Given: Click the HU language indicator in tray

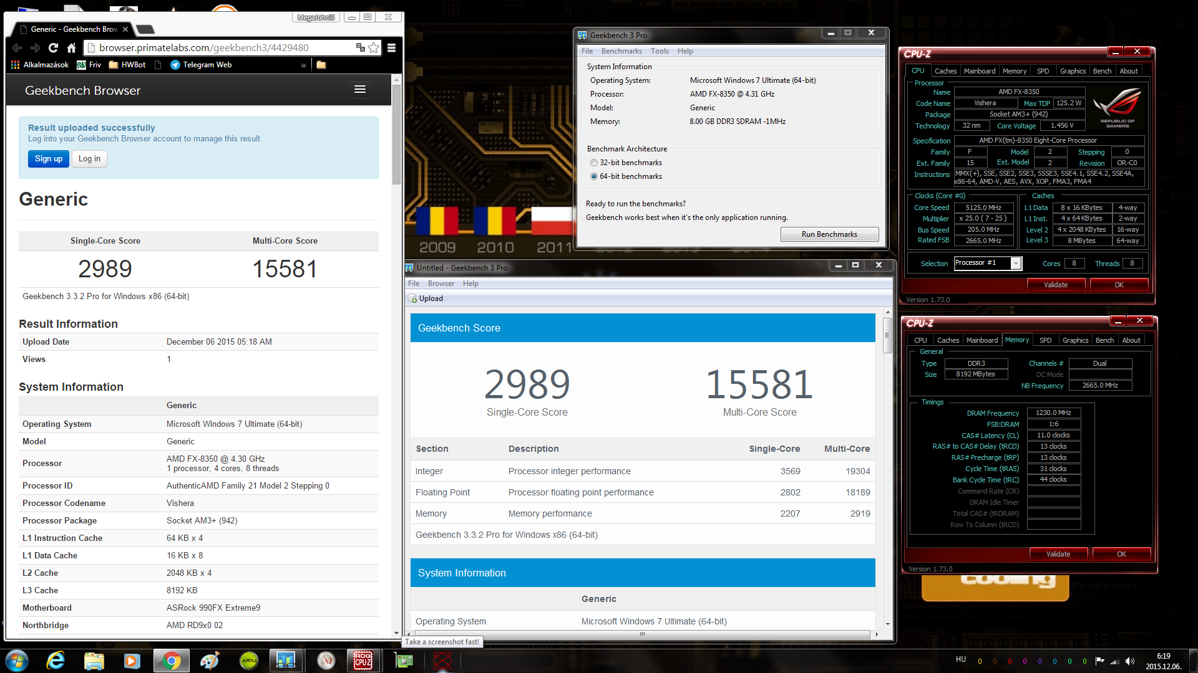Looking at the screenshot, I should pos(960,659).
